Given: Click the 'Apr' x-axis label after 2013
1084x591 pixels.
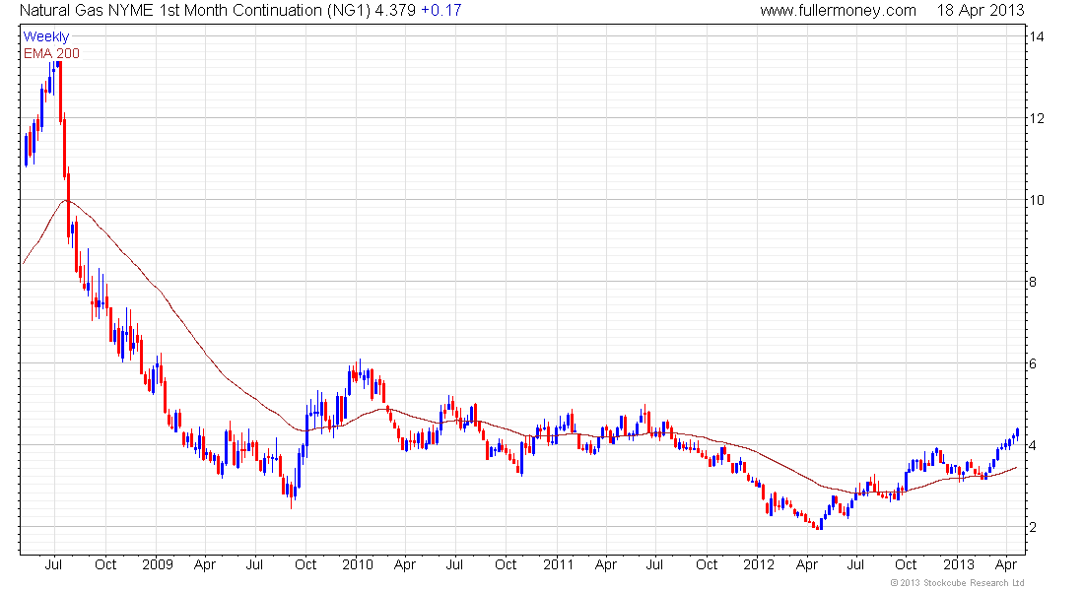Looking at the screenshot, I should [x=1006, y=564].
